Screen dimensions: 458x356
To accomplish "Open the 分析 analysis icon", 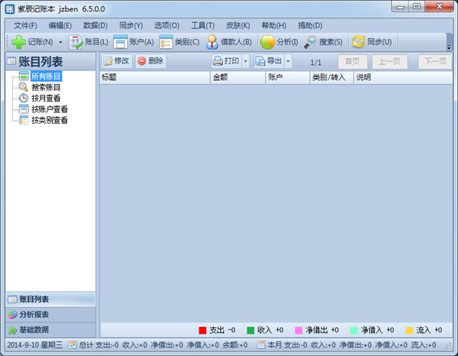I will (267, 42).
